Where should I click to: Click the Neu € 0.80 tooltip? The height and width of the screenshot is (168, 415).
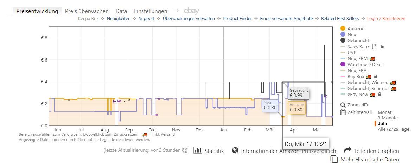click(270, 105)
